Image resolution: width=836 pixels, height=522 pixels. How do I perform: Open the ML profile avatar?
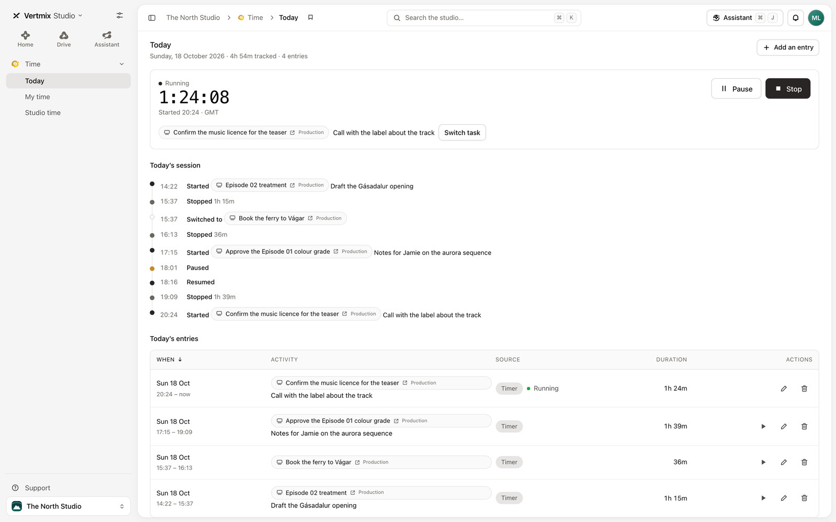click(x=816, y=18)
